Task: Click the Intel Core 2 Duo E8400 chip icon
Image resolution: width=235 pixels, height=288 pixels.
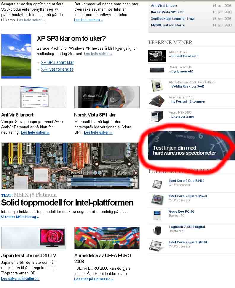Action: pos(157,184)
